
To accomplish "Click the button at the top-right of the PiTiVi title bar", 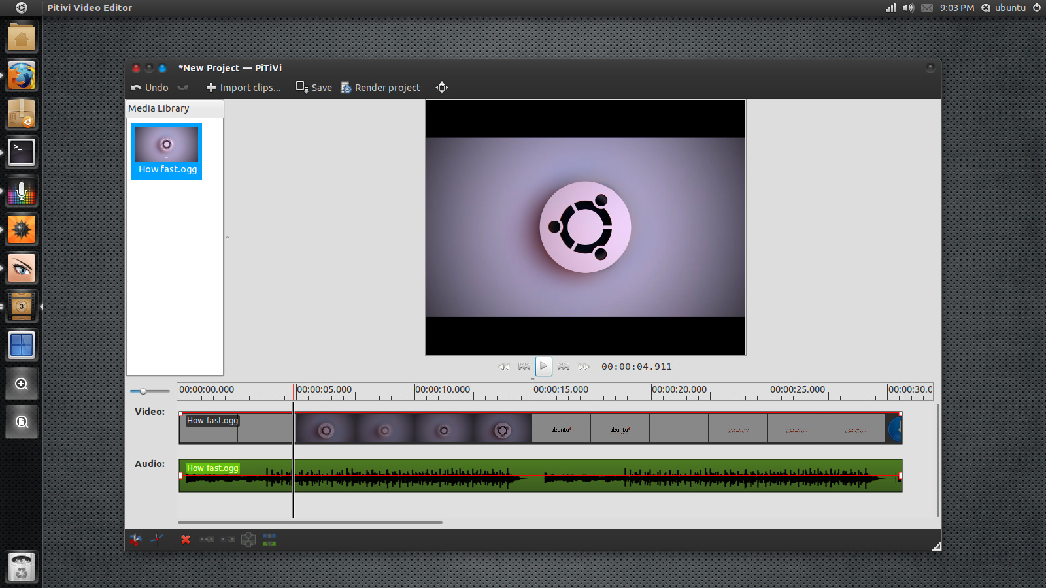I will tap(930, 68).
